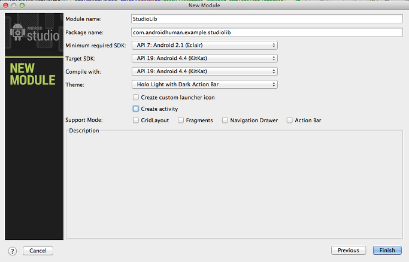Open the Compile with dropdown
The image size is (409, 262).
pos(205,71)
